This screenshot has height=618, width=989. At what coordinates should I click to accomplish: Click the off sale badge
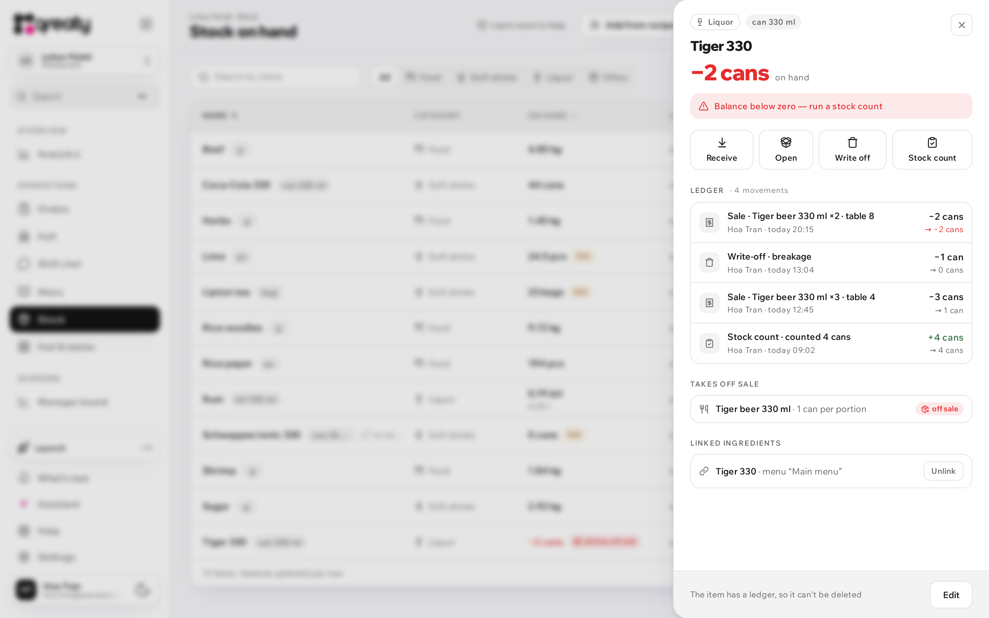[939, 409]
